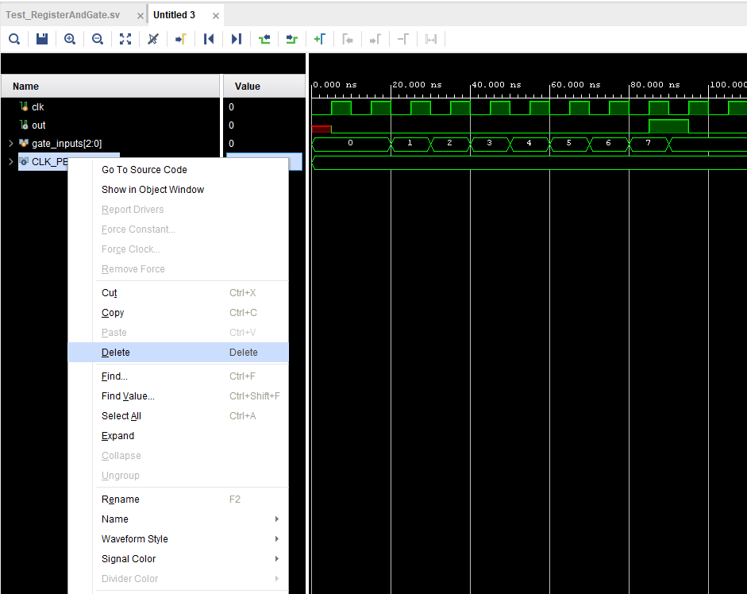Viewport: 747px width, 594px height.
Task: Close the Test_RegisterAndGate.sv tab
Action: click(x=140, y=16)
